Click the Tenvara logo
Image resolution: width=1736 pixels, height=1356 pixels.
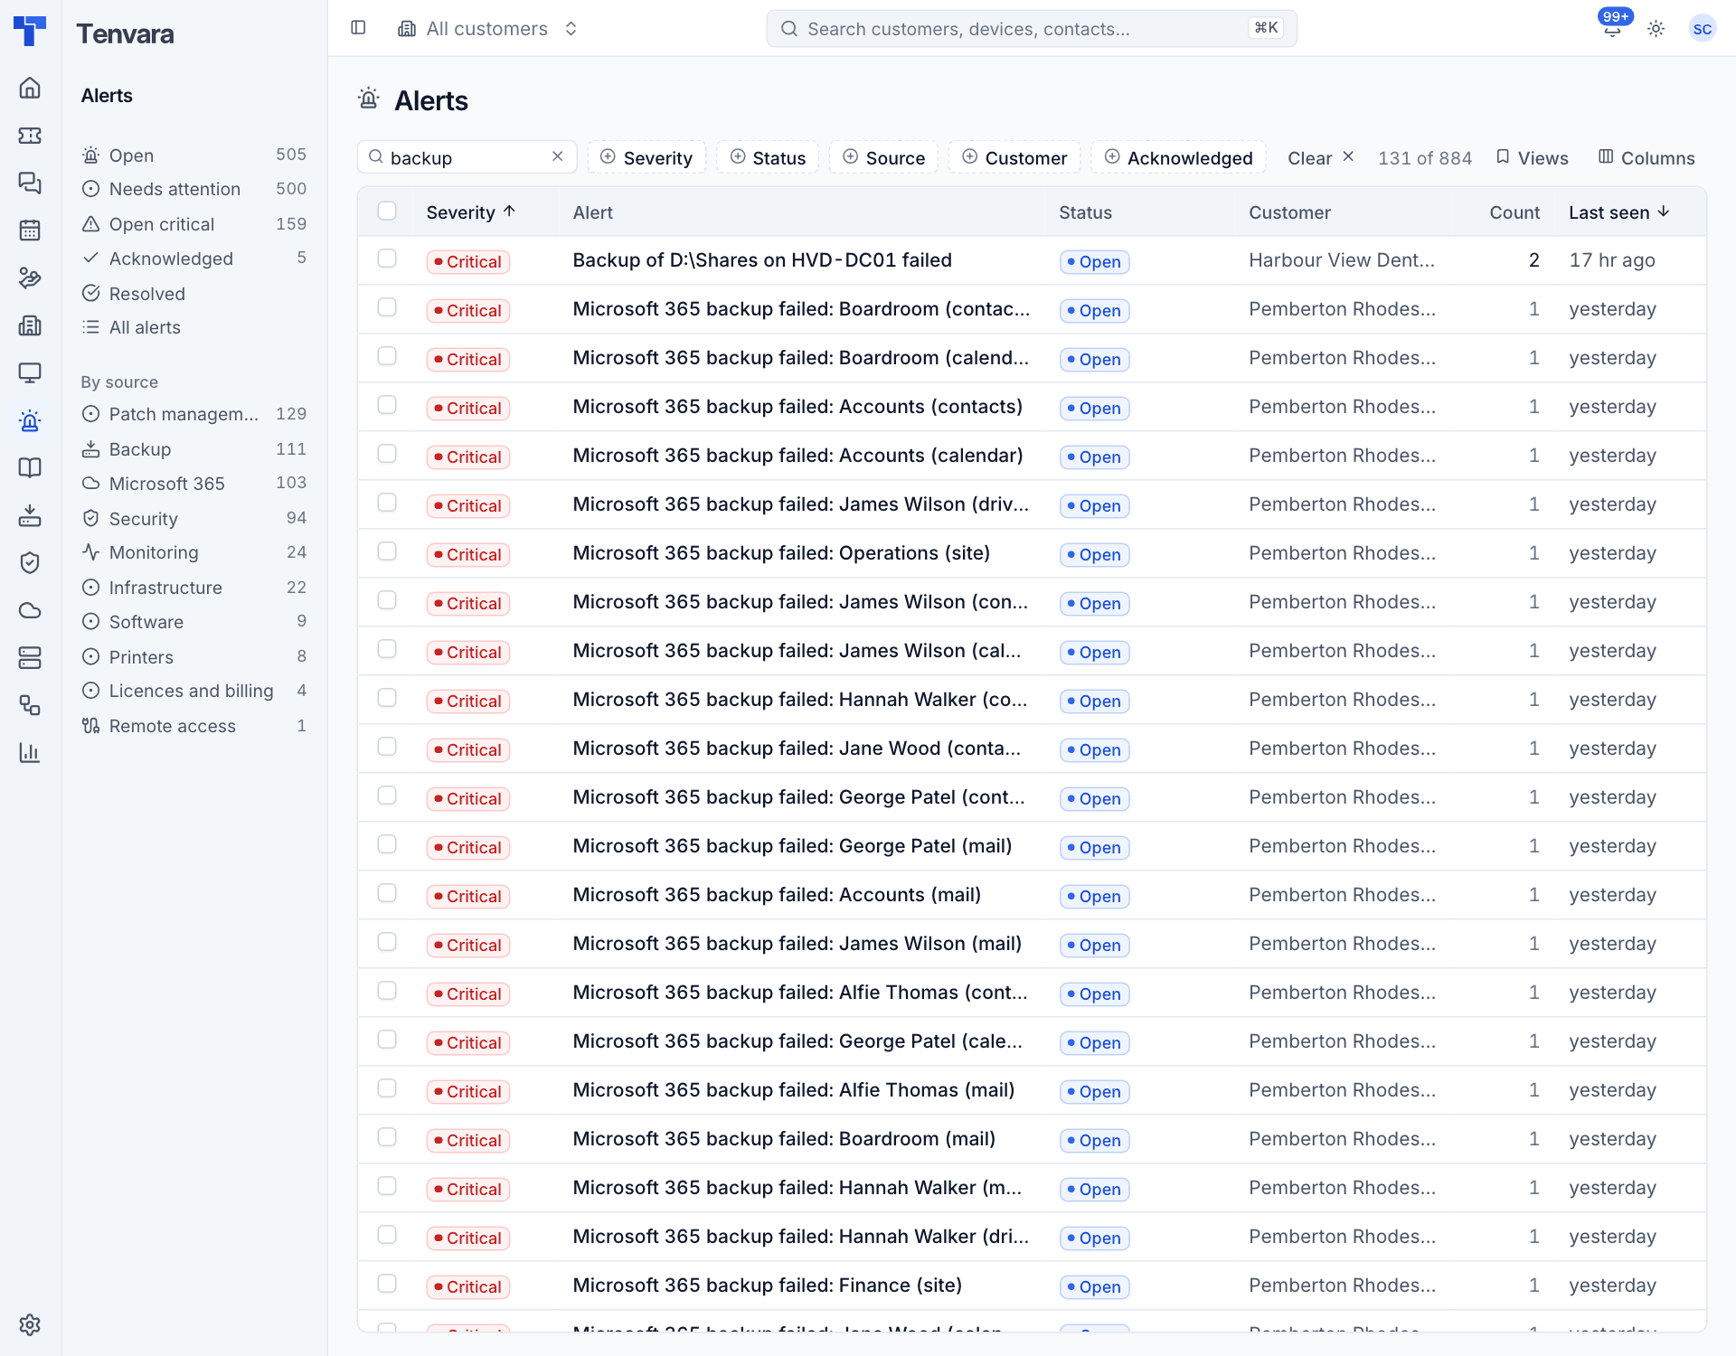point(30,32)
